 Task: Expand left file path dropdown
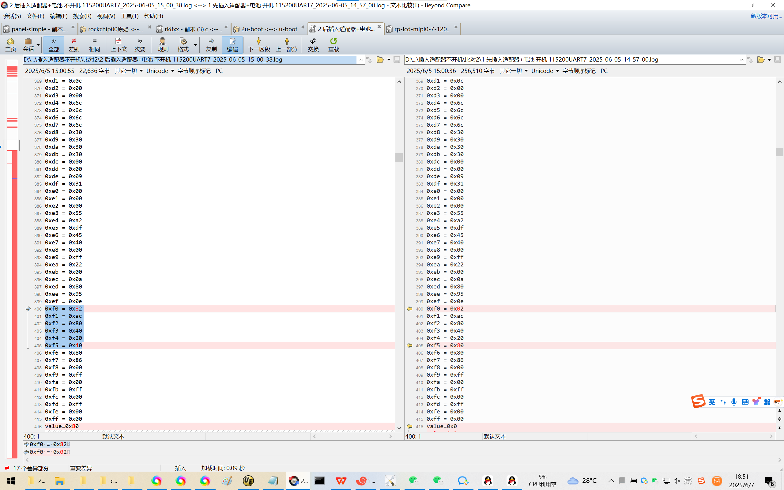click(360, 60)
